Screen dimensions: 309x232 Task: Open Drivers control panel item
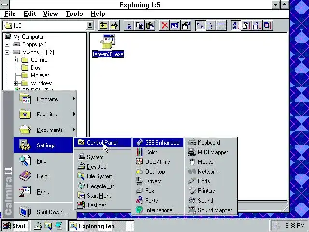point(158,181)
